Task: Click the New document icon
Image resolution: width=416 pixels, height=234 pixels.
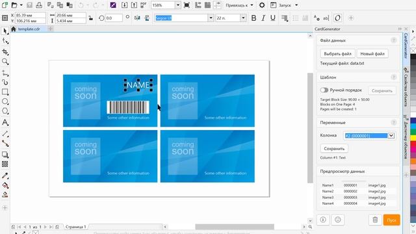Action: 5,5
